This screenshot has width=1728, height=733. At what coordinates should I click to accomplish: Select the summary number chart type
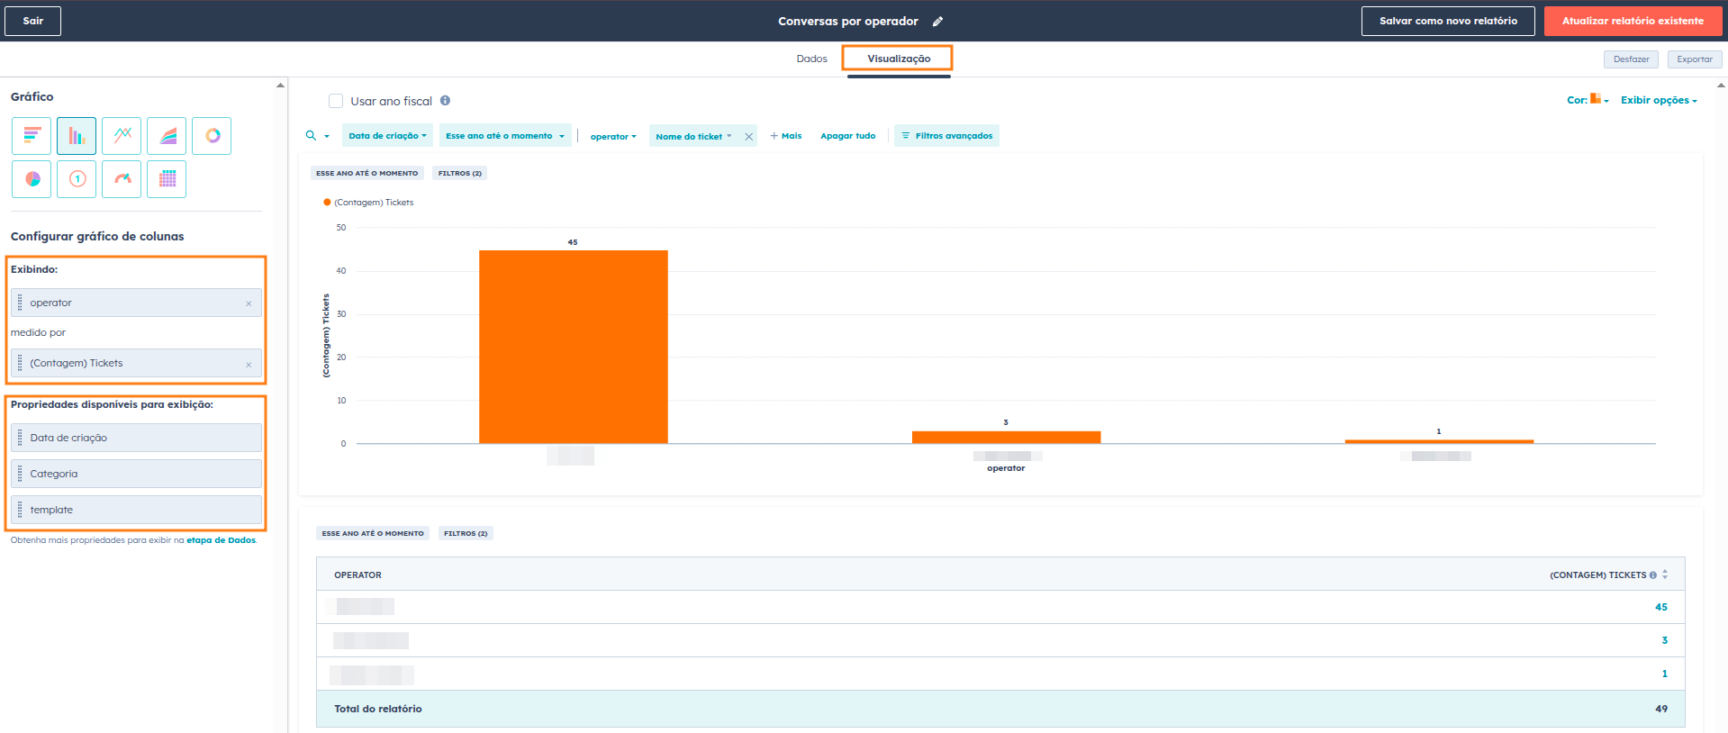(77, 179)
